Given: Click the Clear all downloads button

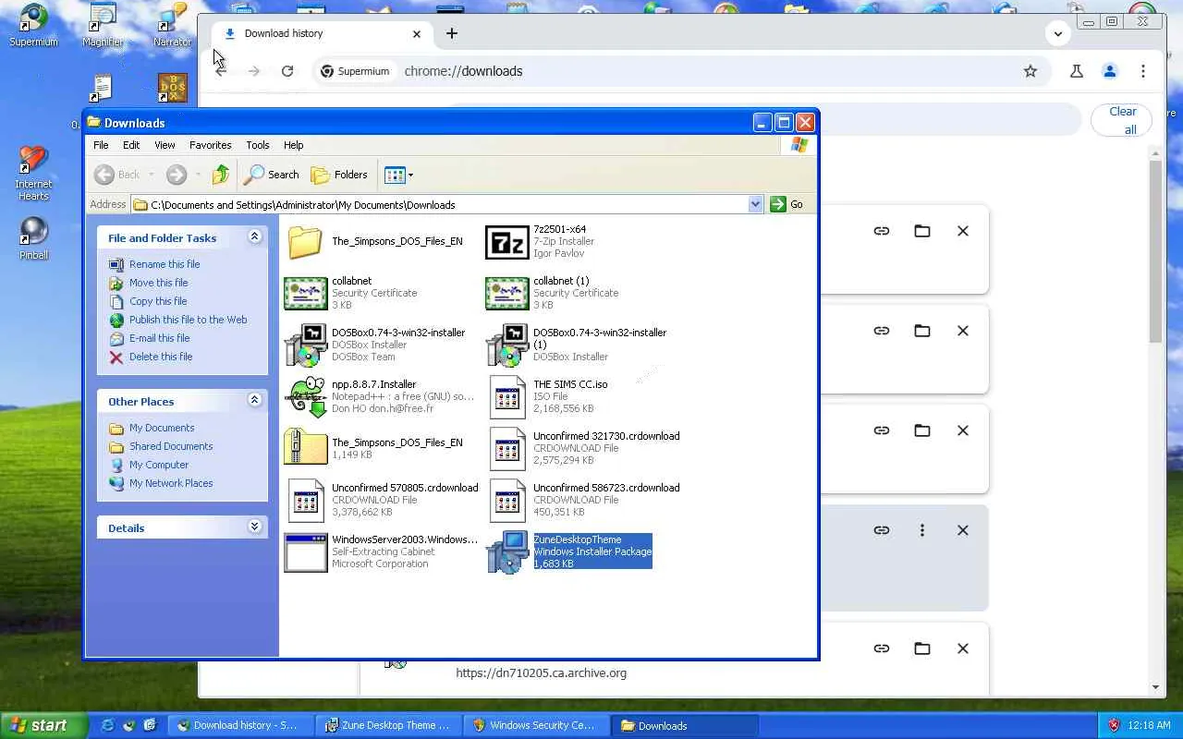Looking at the screenshot, I should click(x=1122, y=120).
